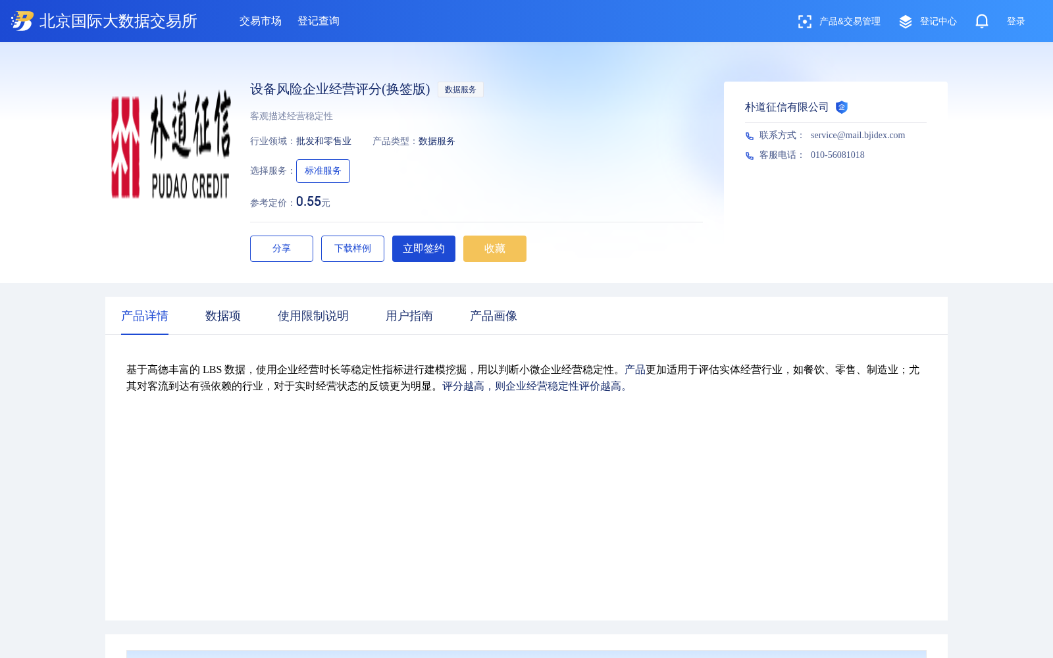Click the Beijing data exchange logo icon

[22, 21]
